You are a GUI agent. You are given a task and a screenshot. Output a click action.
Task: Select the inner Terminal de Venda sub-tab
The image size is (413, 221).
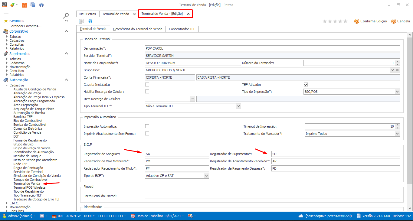[x=93, y=29]
